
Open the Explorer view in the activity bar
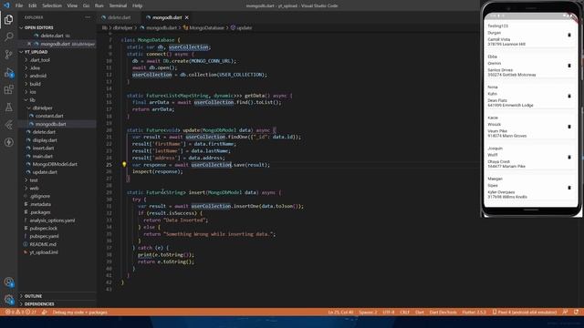(8, 19)
